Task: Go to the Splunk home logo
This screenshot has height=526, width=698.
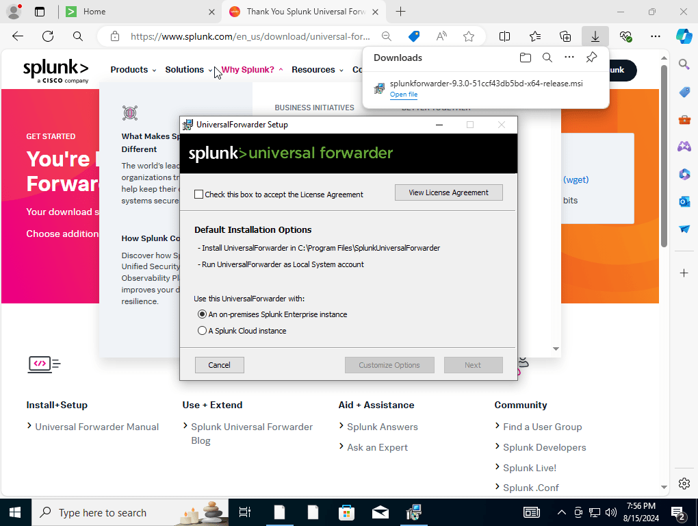Action: click(x=55, y=71)
